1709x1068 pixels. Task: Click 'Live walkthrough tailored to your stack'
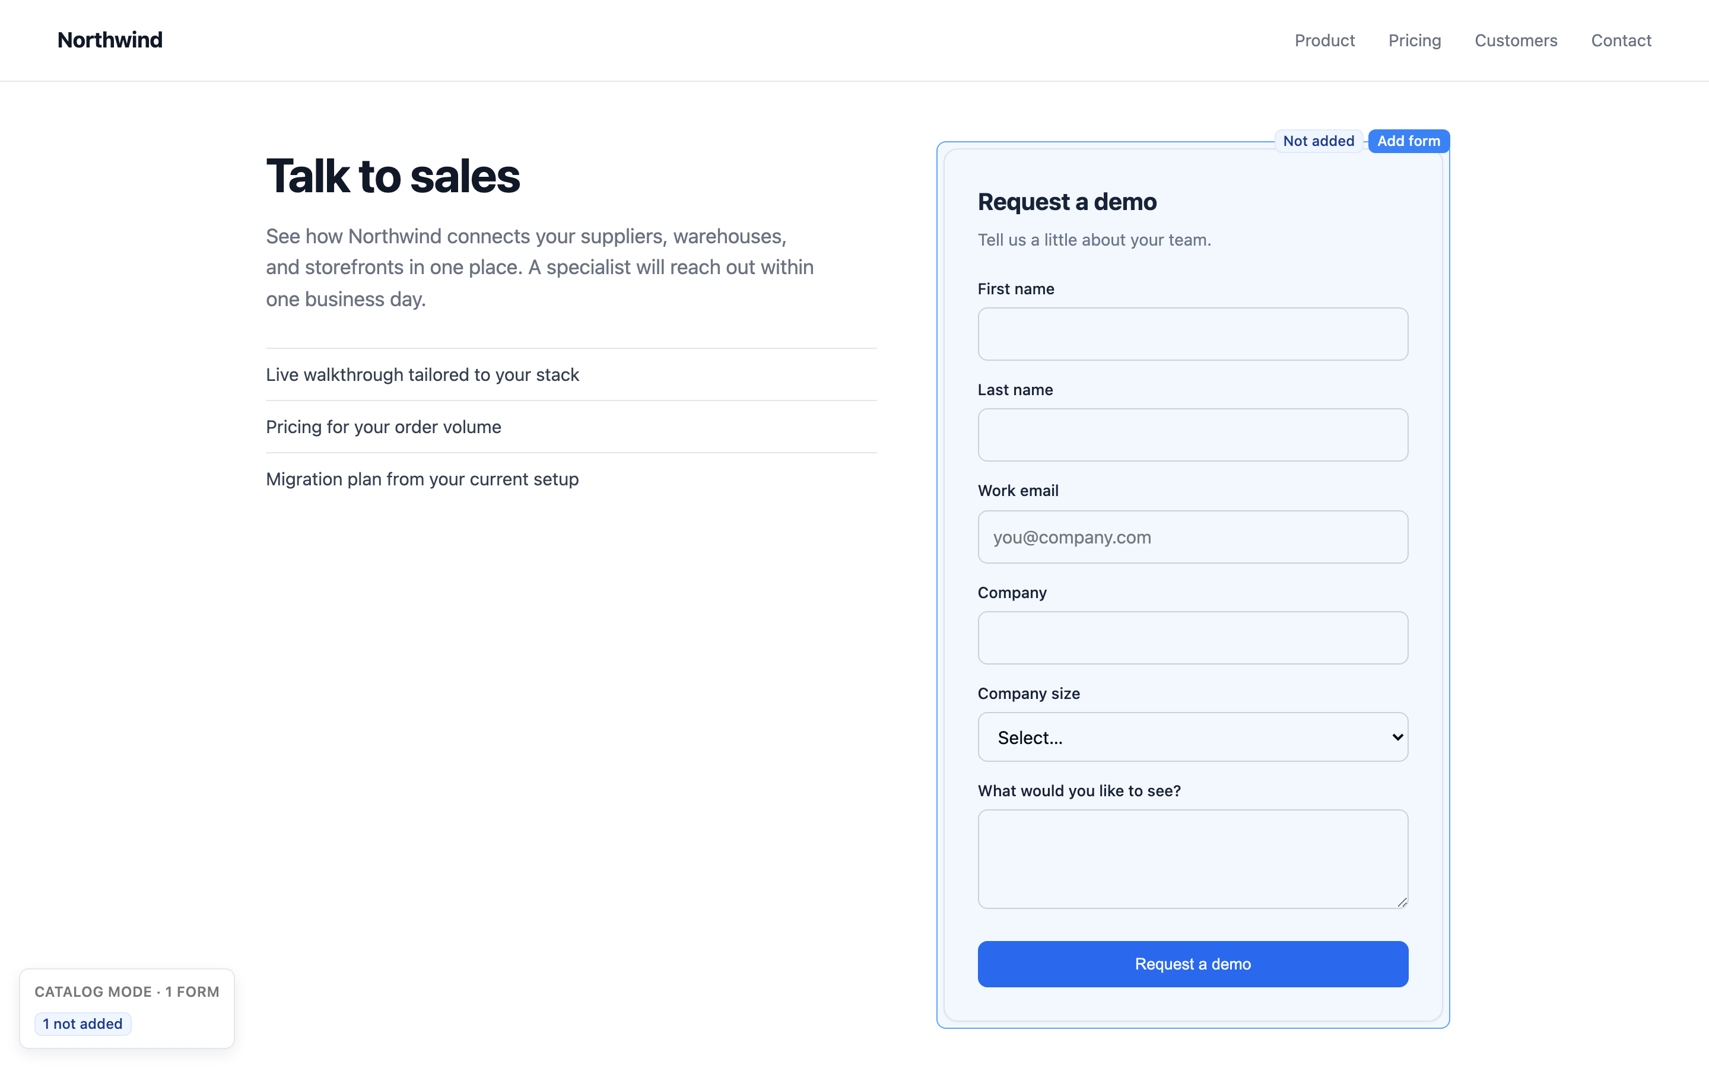pyautogui.click(x=423, y=374)
